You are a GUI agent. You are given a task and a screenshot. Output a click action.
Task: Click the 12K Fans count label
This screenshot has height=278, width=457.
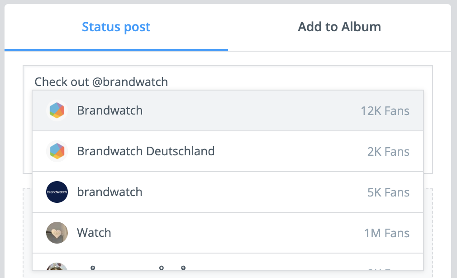(385, 111)
